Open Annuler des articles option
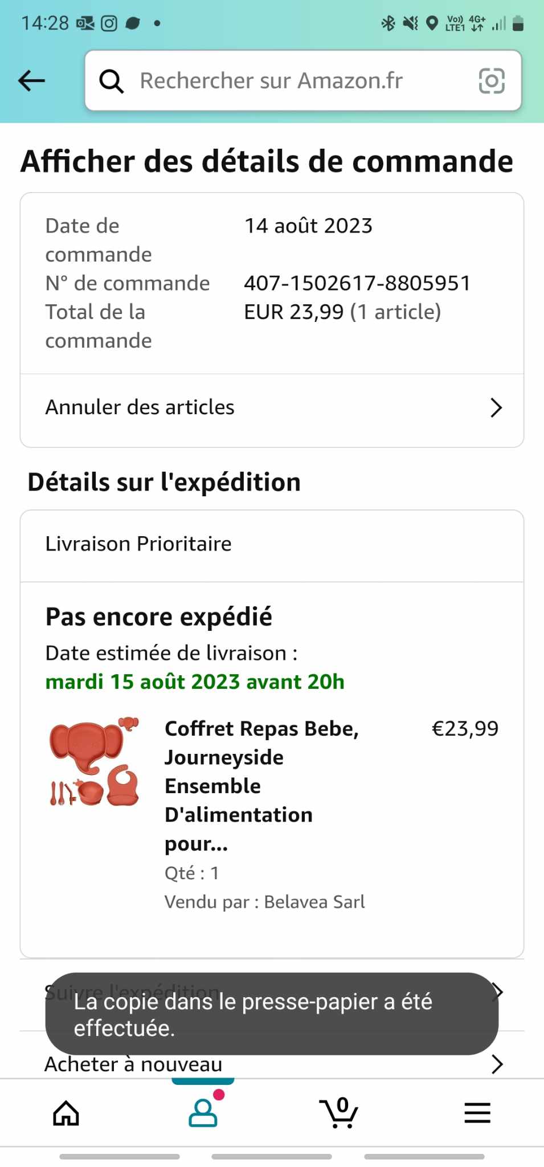The width and height of the screenshot is (544, 1167). click(x=140, y=408)
